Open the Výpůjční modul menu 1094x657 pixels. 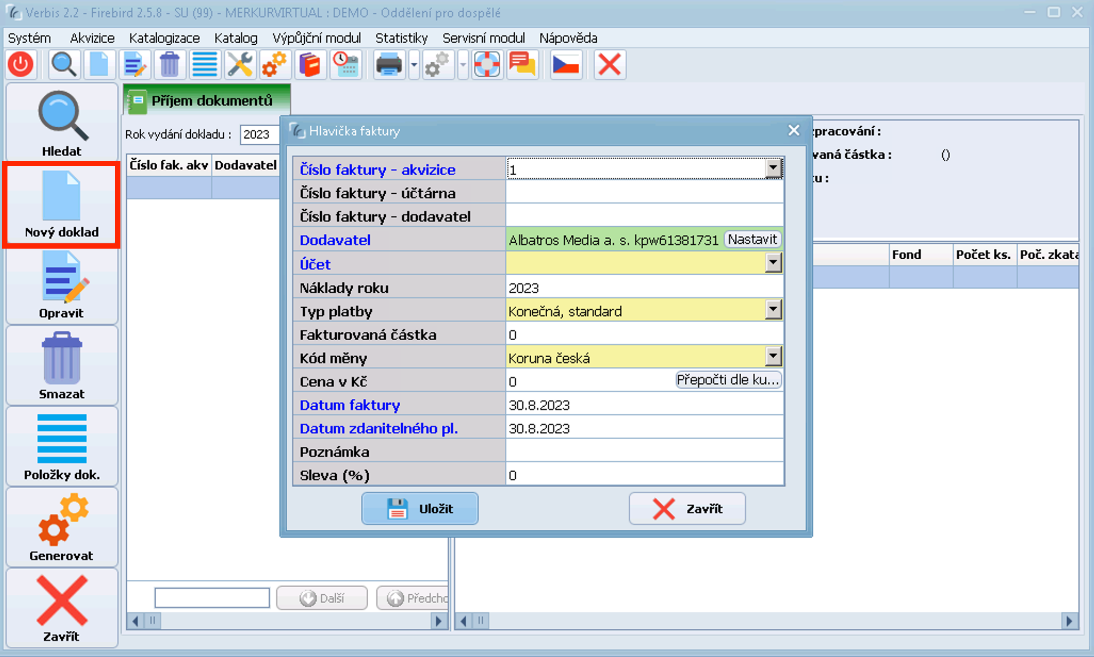[x=317, y=38]
